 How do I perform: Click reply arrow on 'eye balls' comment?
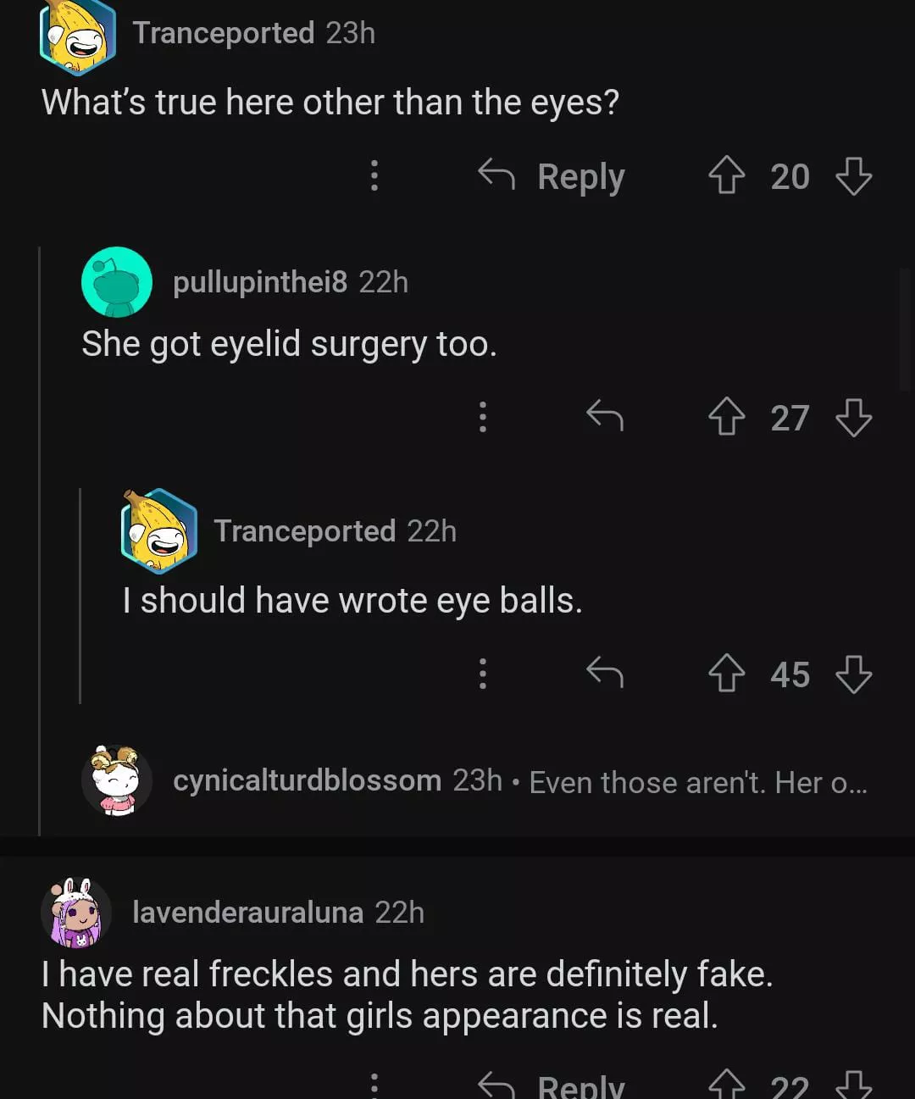point(605,674)
